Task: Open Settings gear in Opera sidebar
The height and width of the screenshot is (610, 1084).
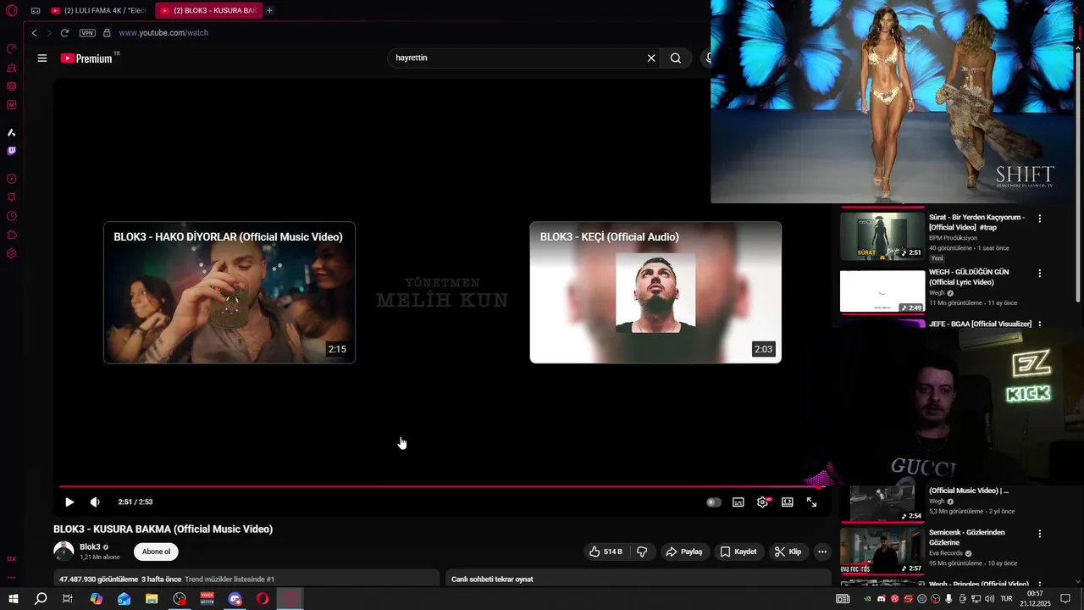Action: pyautogui.click(x=12, y=253)
